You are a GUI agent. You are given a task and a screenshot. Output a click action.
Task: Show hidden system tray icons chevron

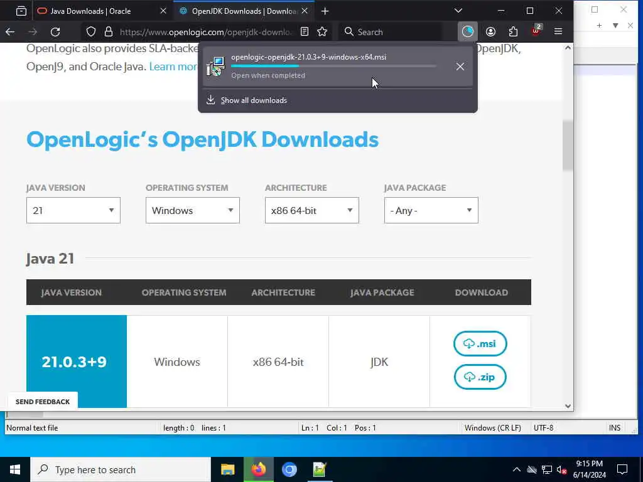tap(517, 469)
